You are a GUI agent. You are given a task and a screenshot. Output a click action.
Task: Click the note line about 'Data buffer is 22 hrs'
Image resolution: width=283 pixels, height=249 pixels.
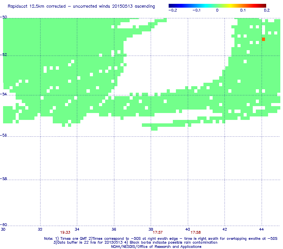point(135,242)
